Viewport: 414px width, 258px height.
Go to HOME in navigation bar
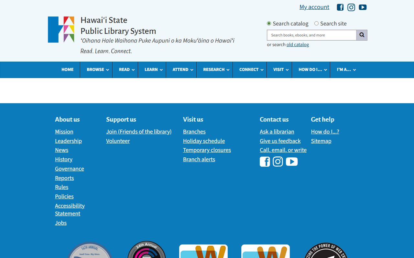[68, 70]
